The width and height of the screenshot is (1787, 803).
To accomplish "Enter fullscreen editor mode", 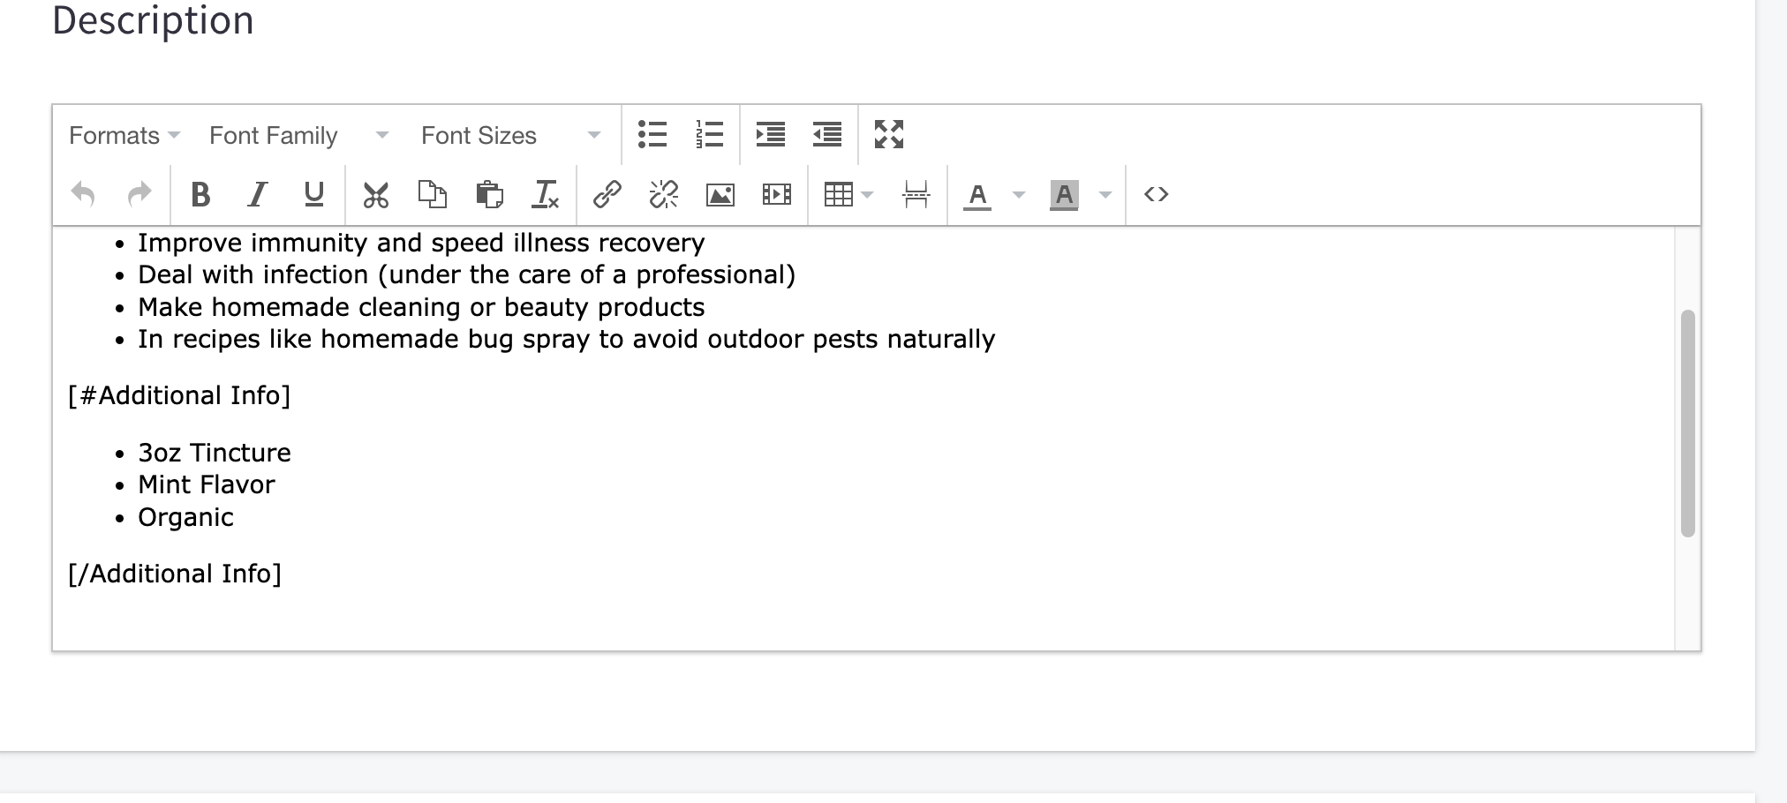I will 888,135.
